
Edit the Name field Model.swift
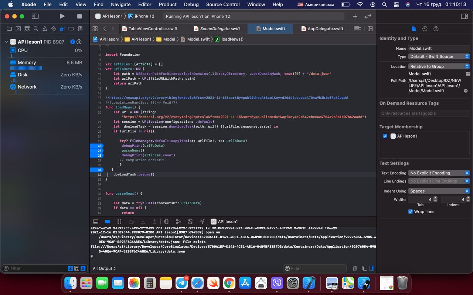[x=439, y=48]
